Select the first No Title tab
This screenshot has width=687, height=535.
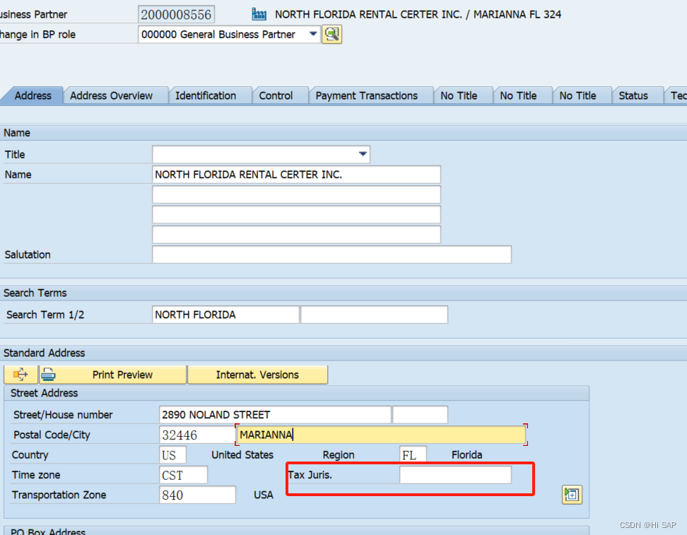click(459, 95)
